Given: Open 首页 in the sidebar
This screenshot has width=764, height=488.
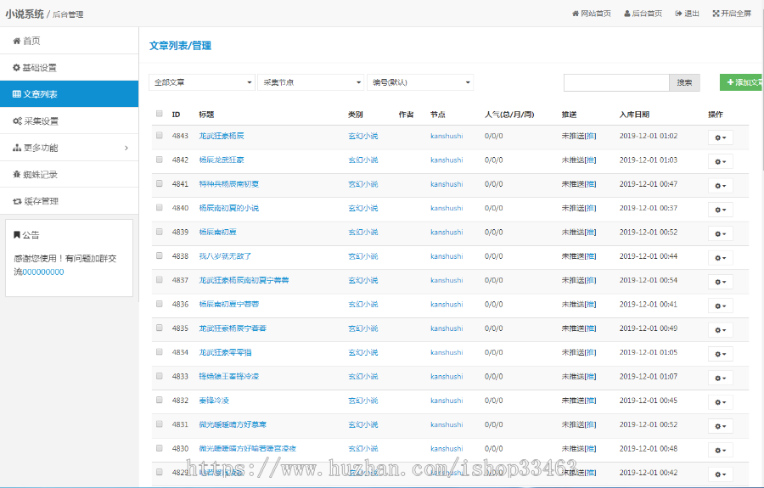Looking at the screenshot, I should (x=70, y=41).
